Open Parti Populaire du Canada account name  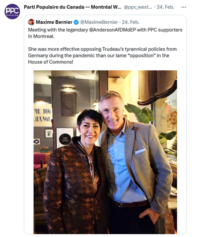72,7
